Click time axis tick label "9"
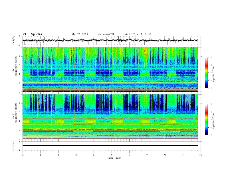The width and height of the screenshot is (226, 174). click(x=183, y=155)
